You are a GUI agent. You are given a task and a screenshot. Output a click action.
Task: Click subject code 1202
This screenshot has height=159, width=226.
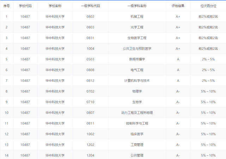(90, 145)
